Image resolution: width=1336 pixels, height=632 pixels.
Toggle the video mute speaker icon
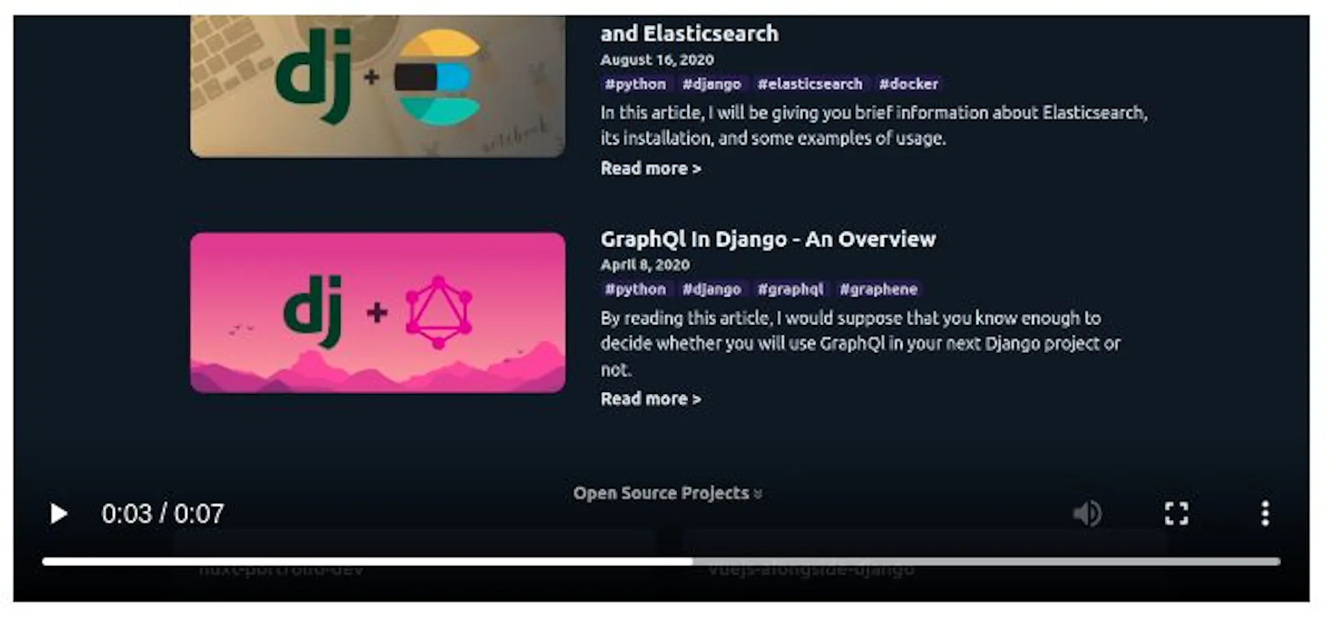[x=1087, y=514]
